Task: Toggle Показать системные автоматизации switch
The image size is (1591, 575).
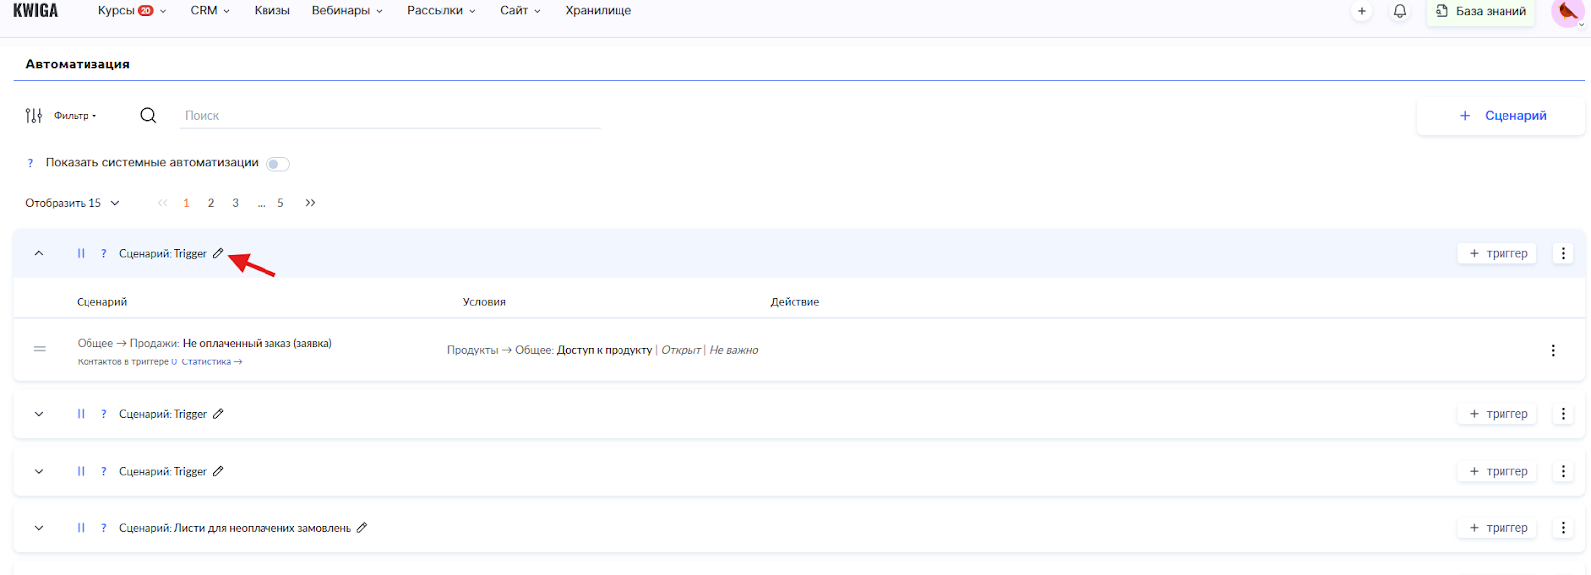Action: click(x=277, y=164)
